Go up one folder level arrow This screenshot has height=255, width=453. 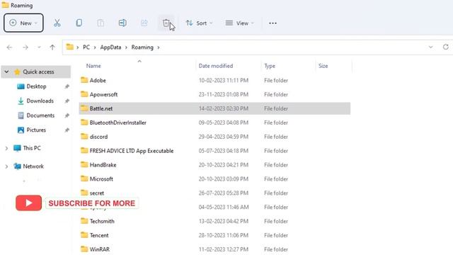[x=52, y=47]
